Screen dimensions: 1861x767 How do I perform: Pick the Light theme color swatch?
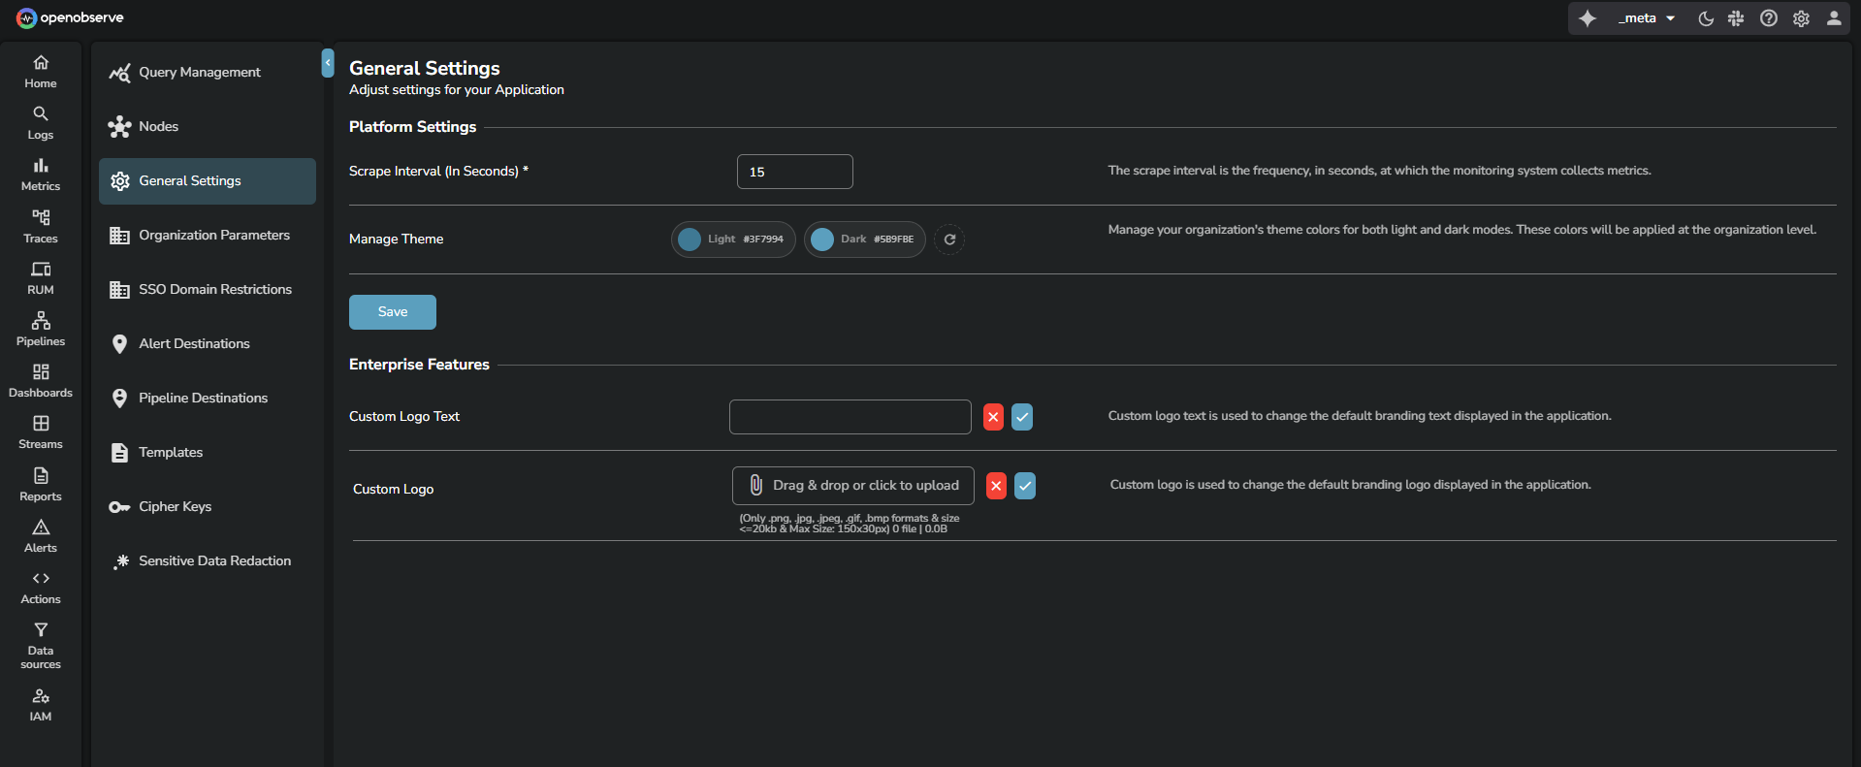tap(690, 240)
